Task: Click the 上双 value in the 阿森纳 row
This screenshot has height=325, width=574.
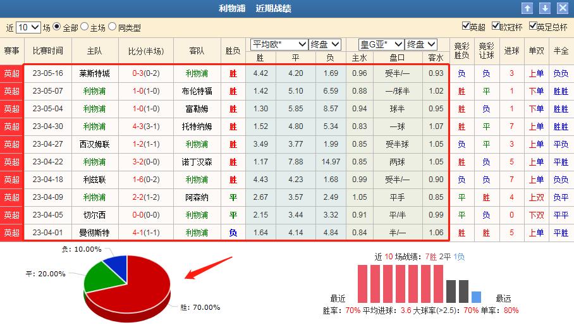Action: click(x=536, y=197)
